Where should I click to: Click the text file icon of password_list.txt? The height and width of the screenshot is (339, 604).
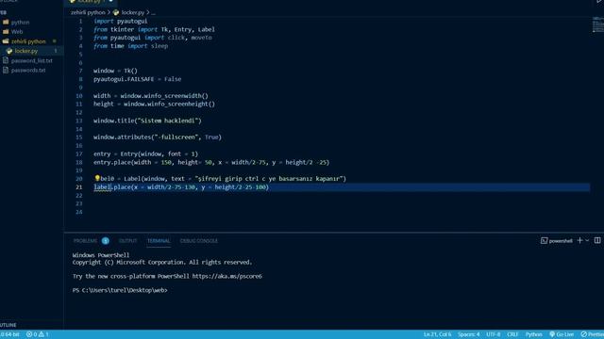click(x=6, y=60)
